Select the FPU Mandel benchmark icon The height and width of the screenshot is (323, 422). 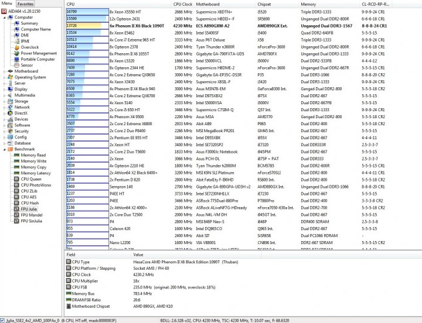tap(16, 215)
